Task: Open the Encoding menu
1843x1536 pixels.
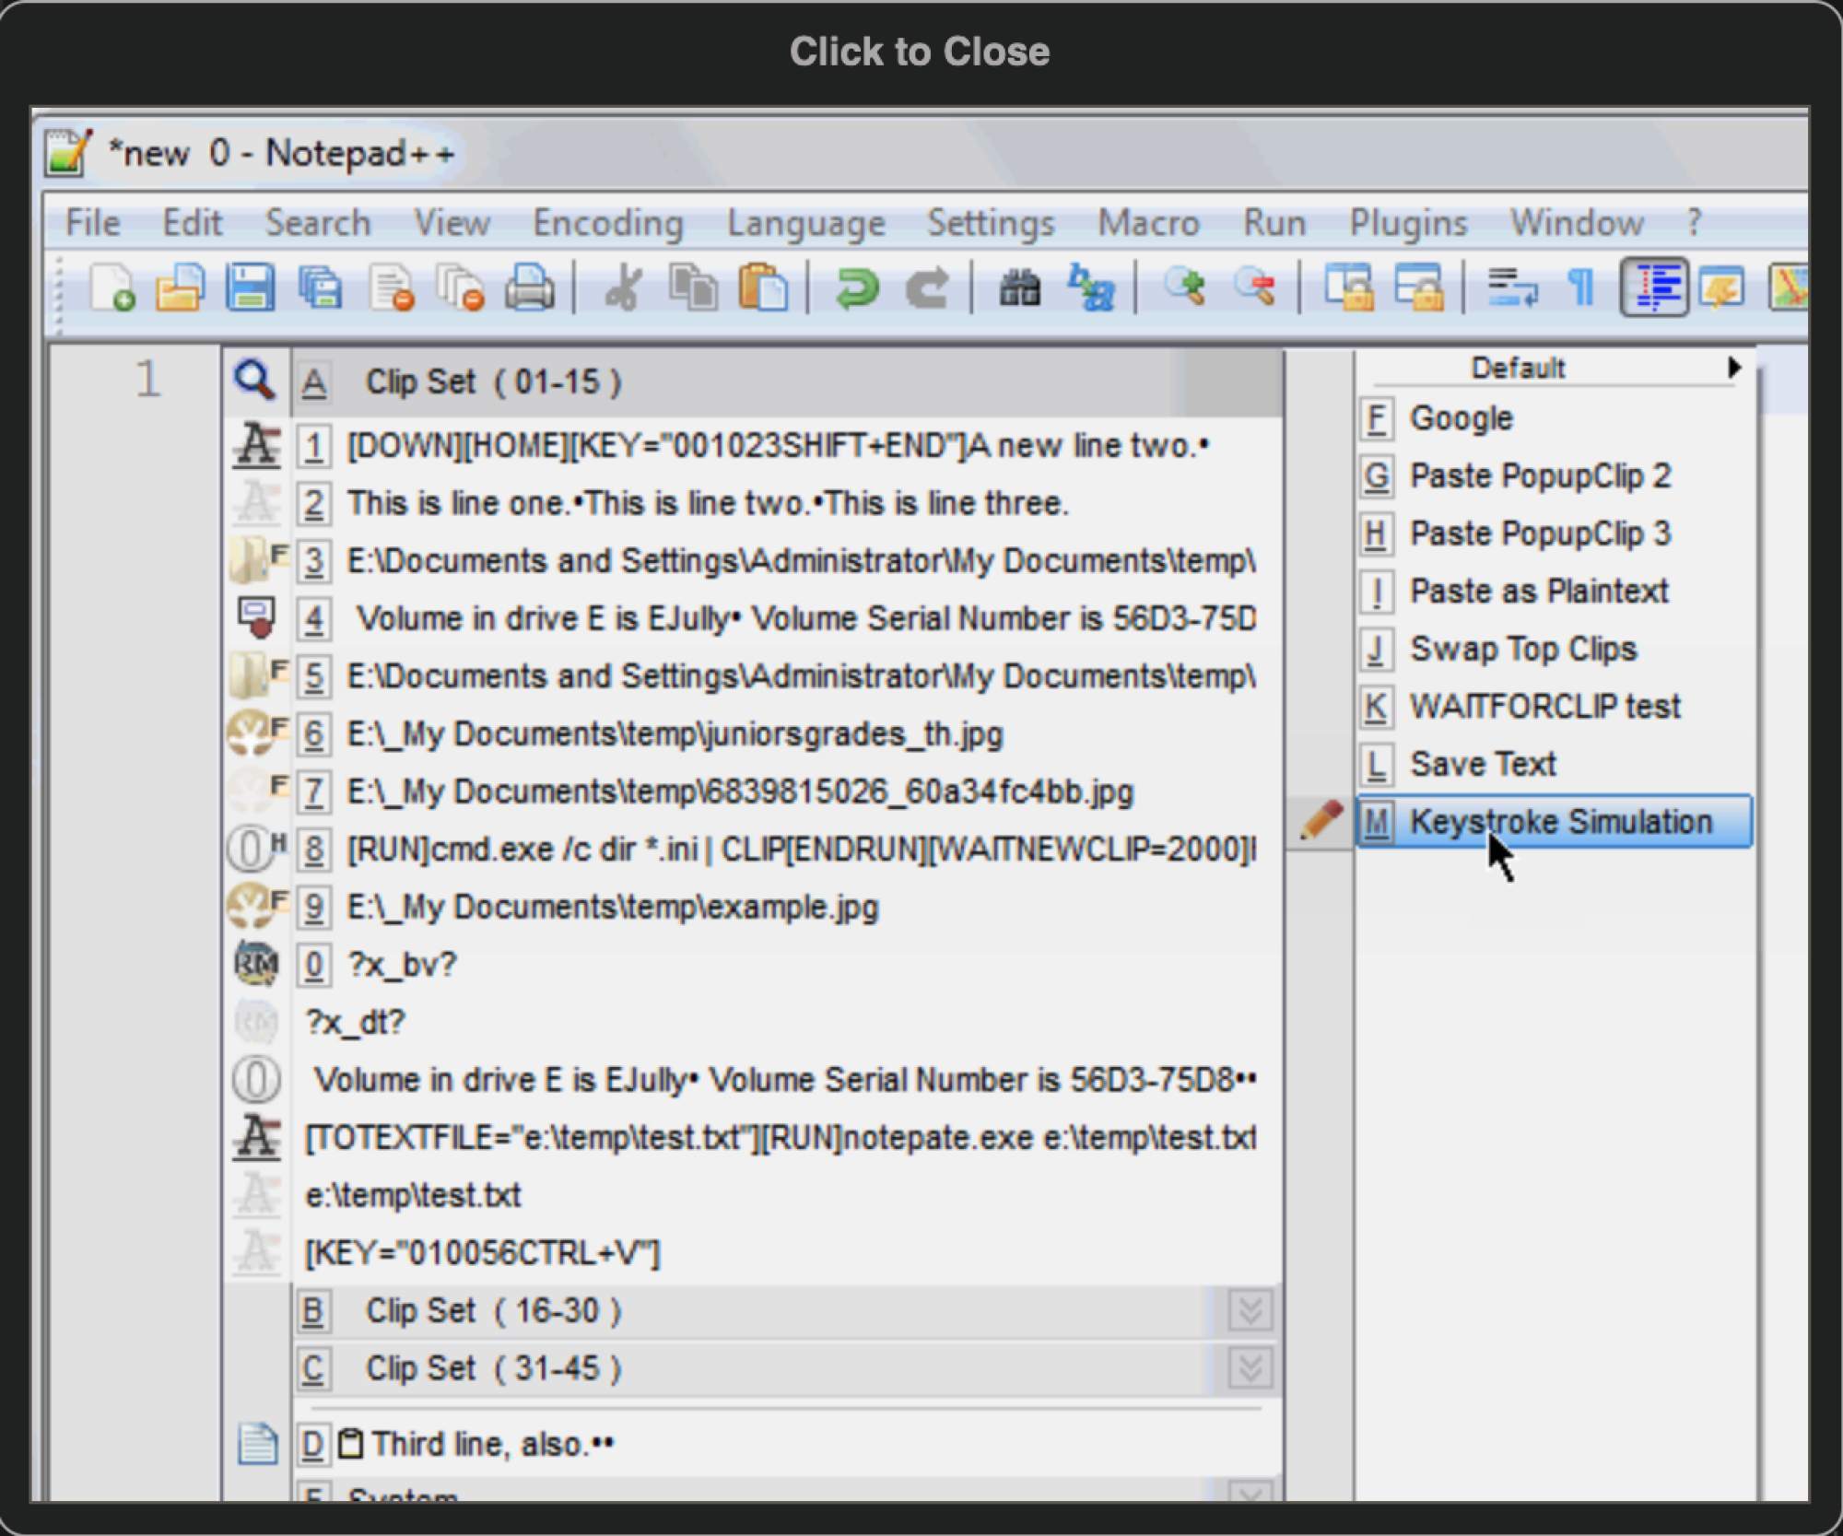Action: [608, 222]
